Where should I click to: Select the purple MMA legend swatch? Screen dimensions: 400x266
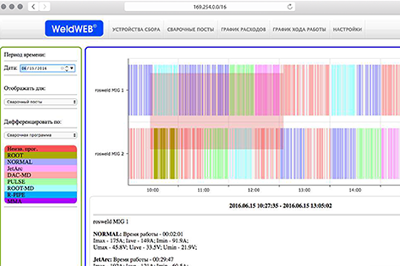(41, 201)
